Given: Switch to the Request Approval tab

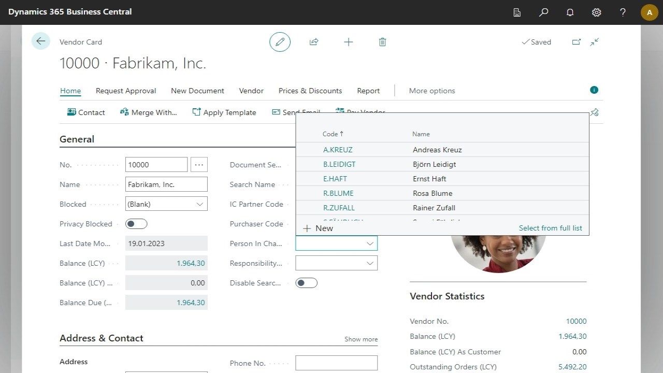Looking at the screenshot, I should [x=126, y=91].
